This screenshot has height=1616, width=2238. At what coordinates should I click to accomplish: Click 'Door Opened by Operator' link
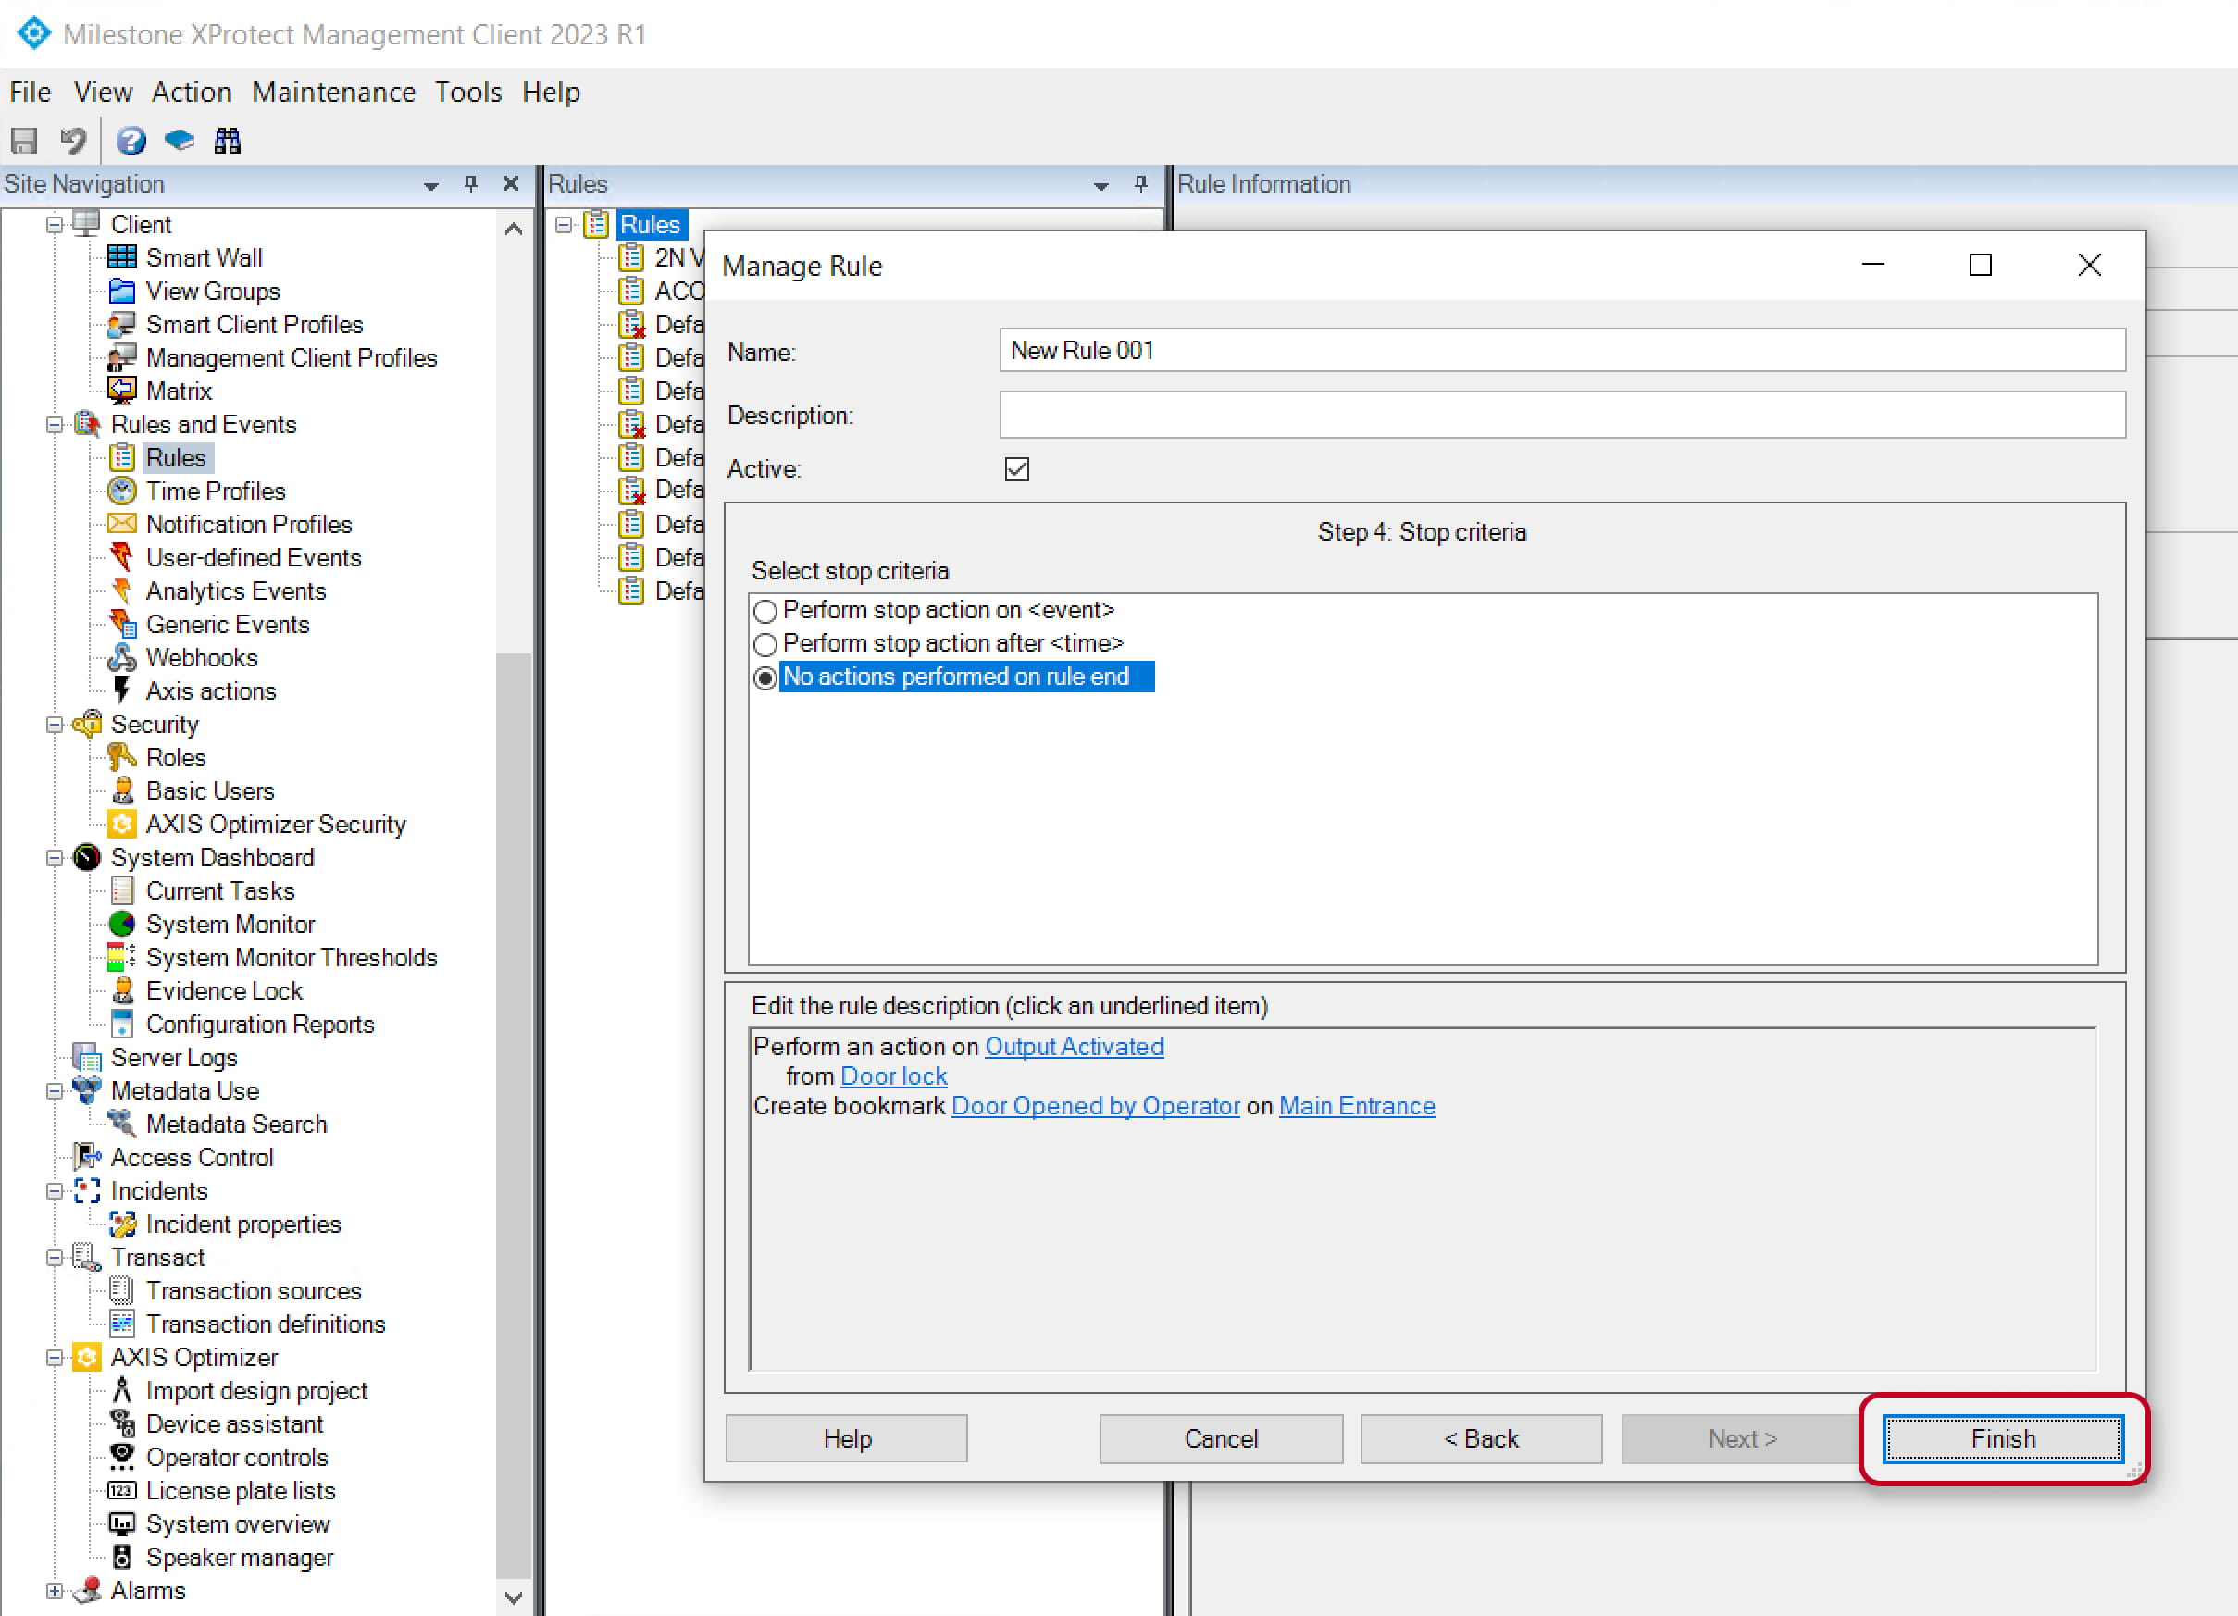[x=1095, y=1106]
